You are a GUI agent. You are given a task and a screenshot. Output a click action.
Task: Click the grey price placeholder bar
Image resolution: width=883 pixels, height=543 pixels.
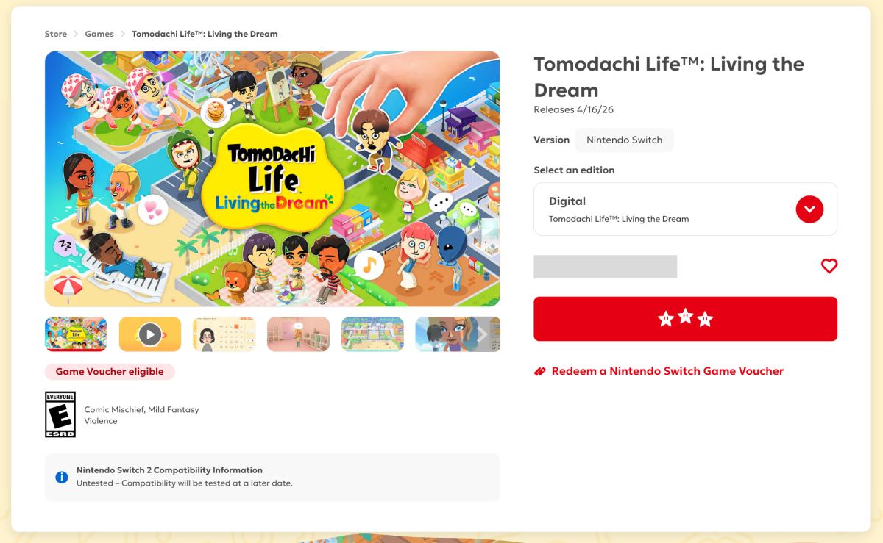pyautogui.click(x=605, y=266)
